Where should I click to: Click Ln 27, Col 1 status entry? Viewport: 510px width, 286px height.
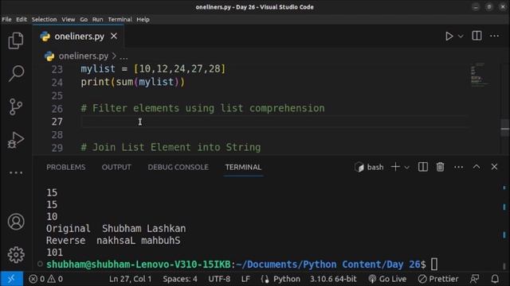coord(130,279)
